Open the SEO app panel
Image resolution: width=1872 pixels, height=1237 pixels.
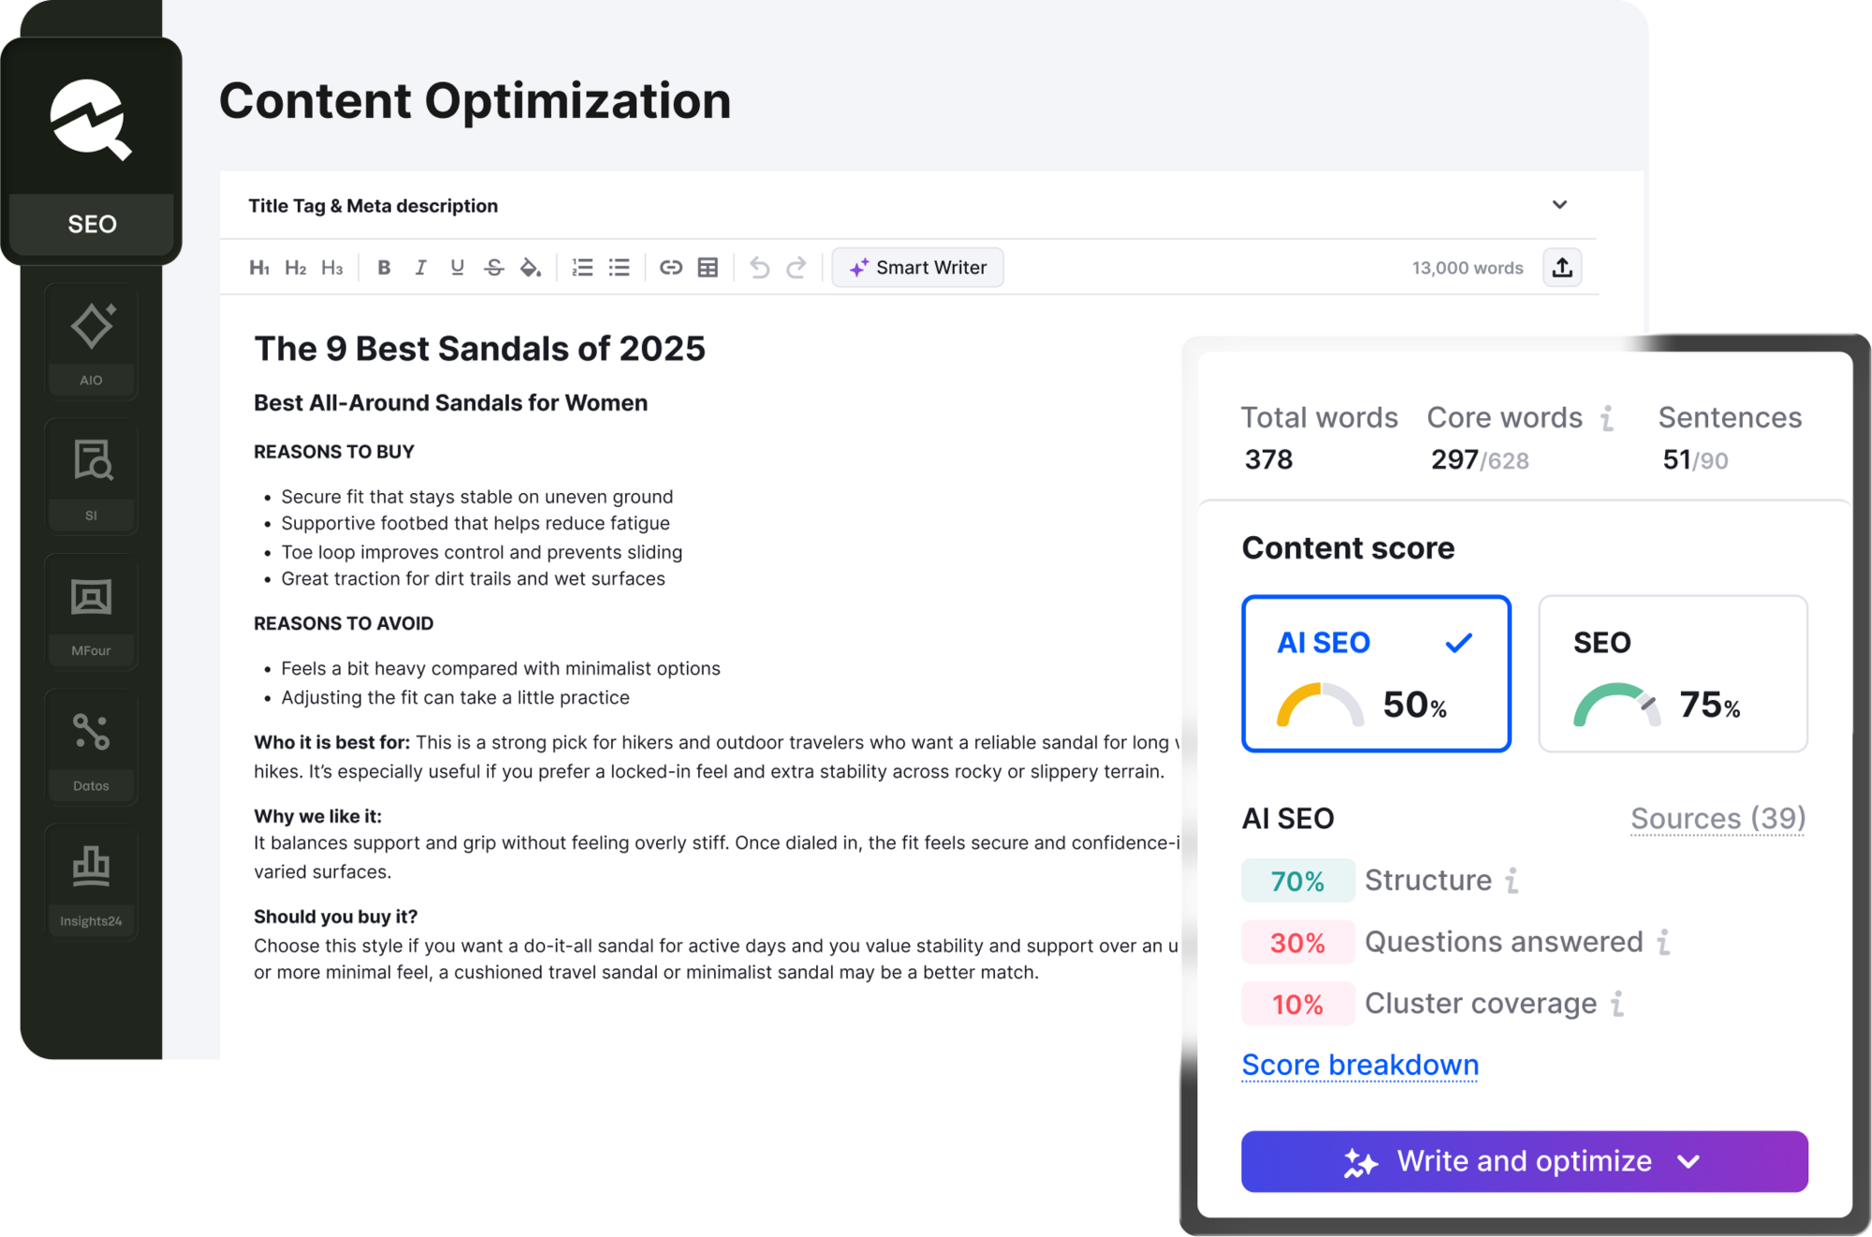[91, 224]
